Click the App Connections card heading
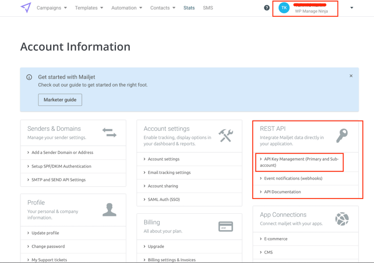 tap(283, 215)
